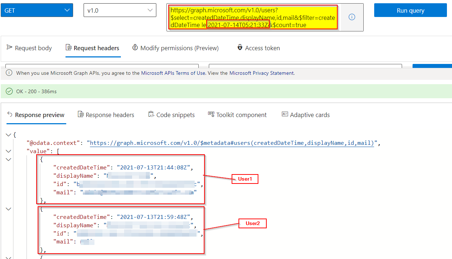Collapse the "value" array chevron
452x259 pixels.
pos(8,151)
